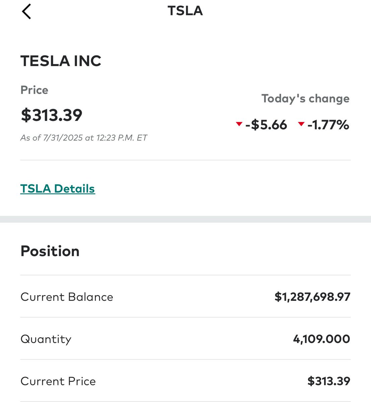Click the red arrow beside -$5.66

coord(239,124)
